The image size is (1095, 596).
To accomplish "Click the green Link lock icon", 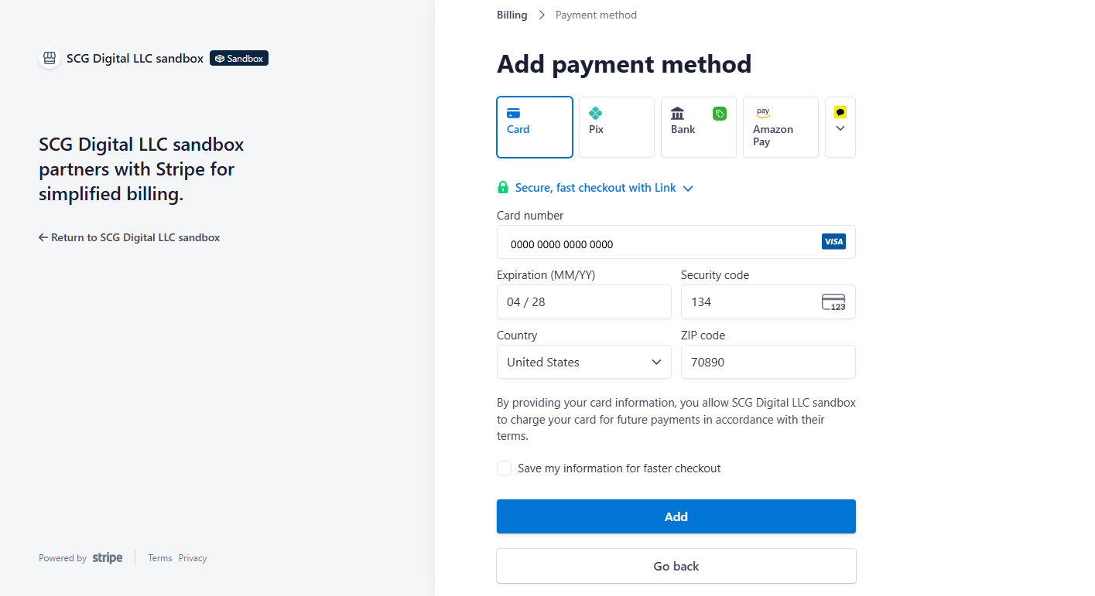I will click(x=503, y=187).
